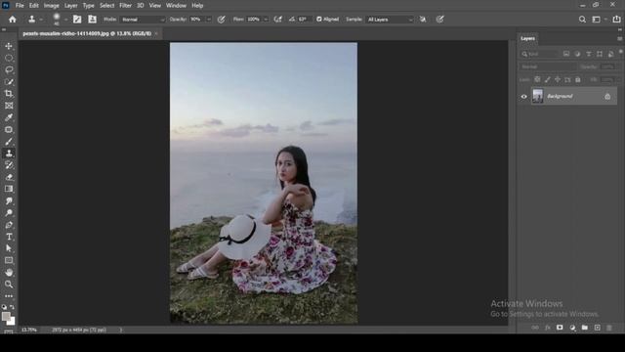Select the Path Selection tool
The height and width of the screenshot is (352, 625).
(9, 248)
